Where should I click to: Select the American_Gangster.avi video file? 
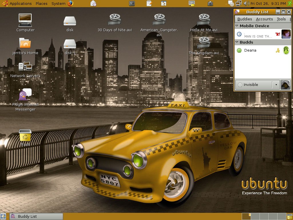pos(159,25)
